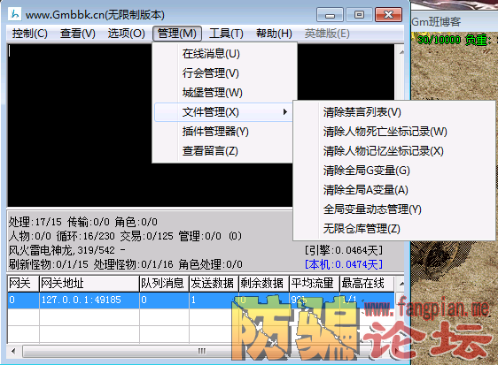Screen dimensions: 498x365
Task: Click the 平均流量 column header
Action: pos(314,284)
